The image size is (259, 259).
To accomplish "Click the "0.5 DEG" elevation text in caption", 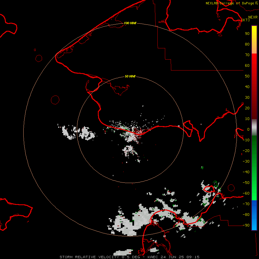I will click(131, 257).
